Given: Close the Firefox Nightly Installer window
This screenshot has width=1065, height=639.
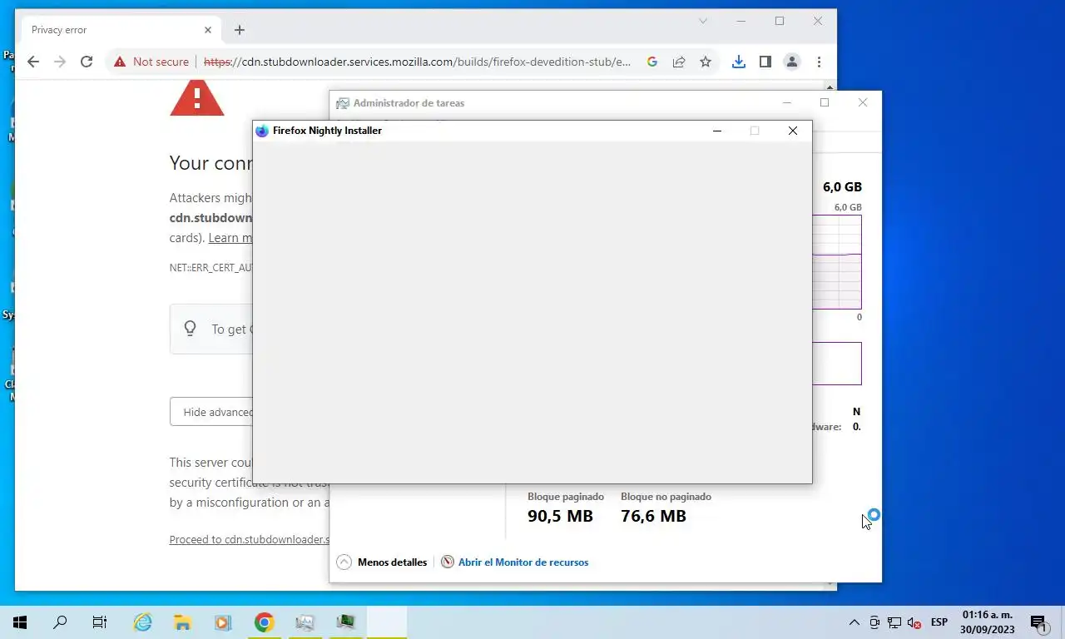Looking at the screenshot, I should click(793, 131).
